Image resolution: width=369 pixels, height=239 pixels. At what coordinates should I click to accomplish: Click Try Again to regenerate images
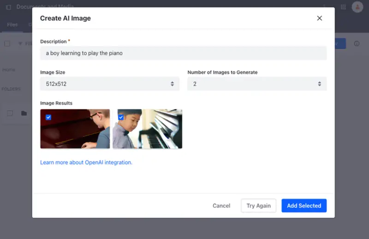tap(258, 206)
